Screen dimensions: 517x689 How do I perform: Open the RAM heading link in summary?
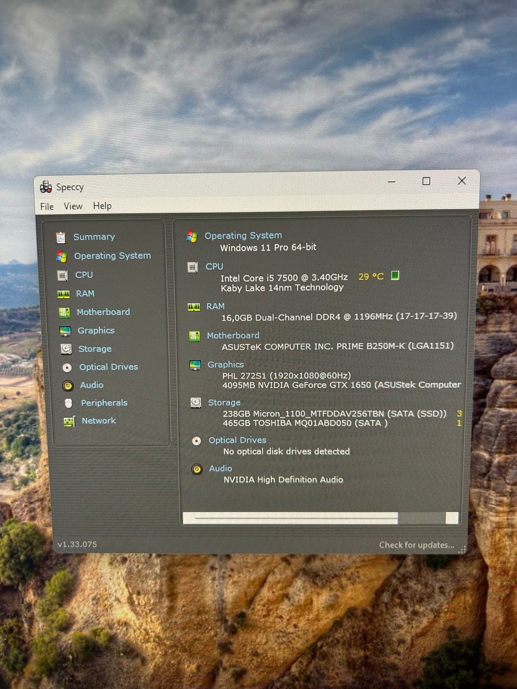(x=215, y=306)
